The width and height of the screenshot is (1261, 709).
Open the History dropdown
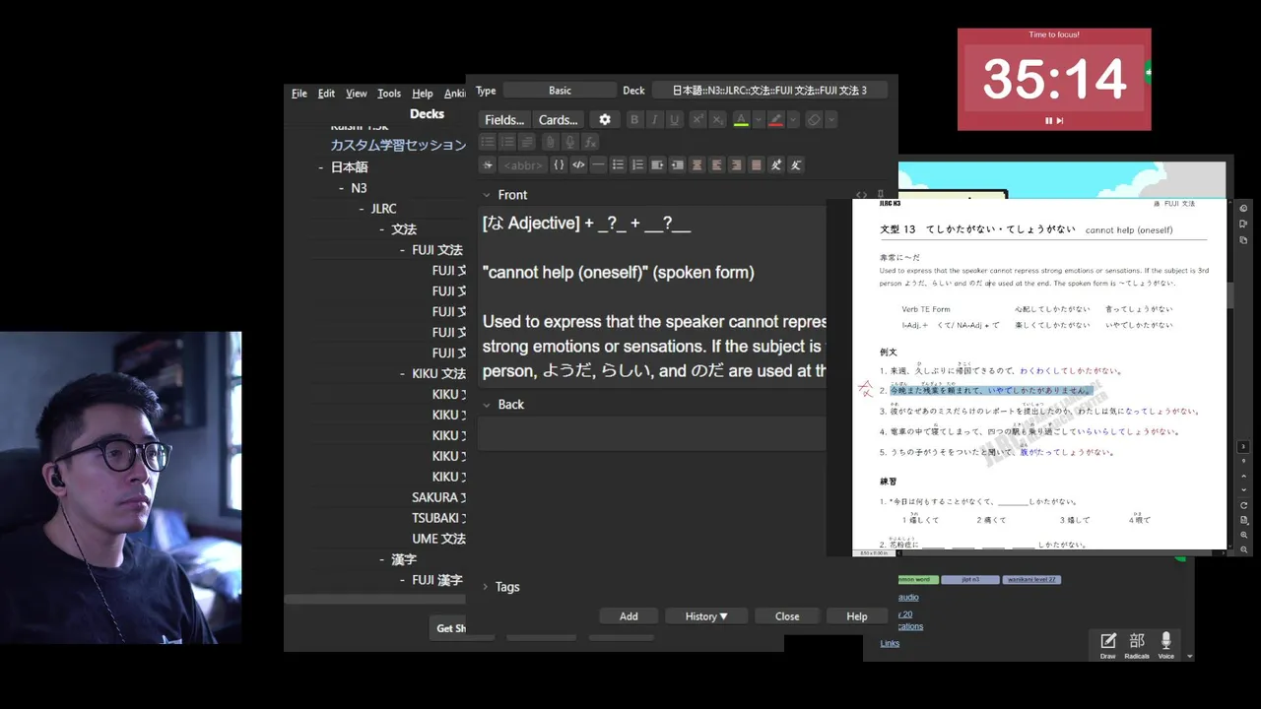coord(706,616)
